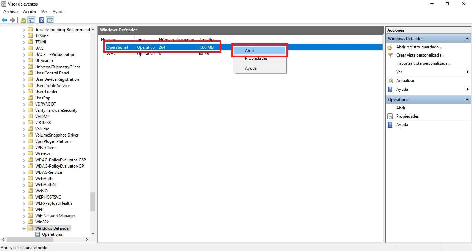Viewport: 472px width, 251px height.
Task: Expand the User Device Registration node
Action: 24,79
